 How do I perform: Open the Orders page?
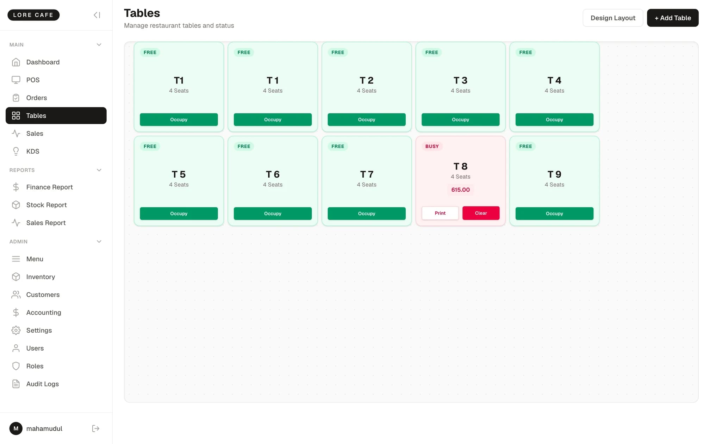[x=56, y=98]
